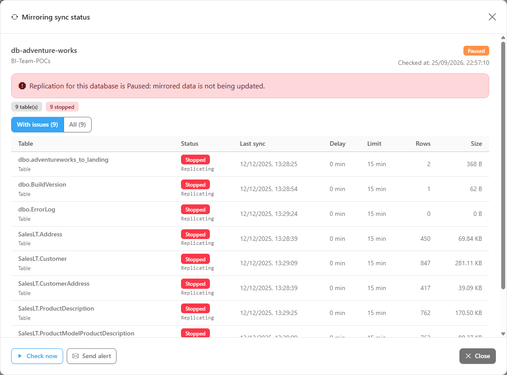Click the Replication Paused alert message
The height and width of the screenshot is (375, 507).
click(147, 86)
